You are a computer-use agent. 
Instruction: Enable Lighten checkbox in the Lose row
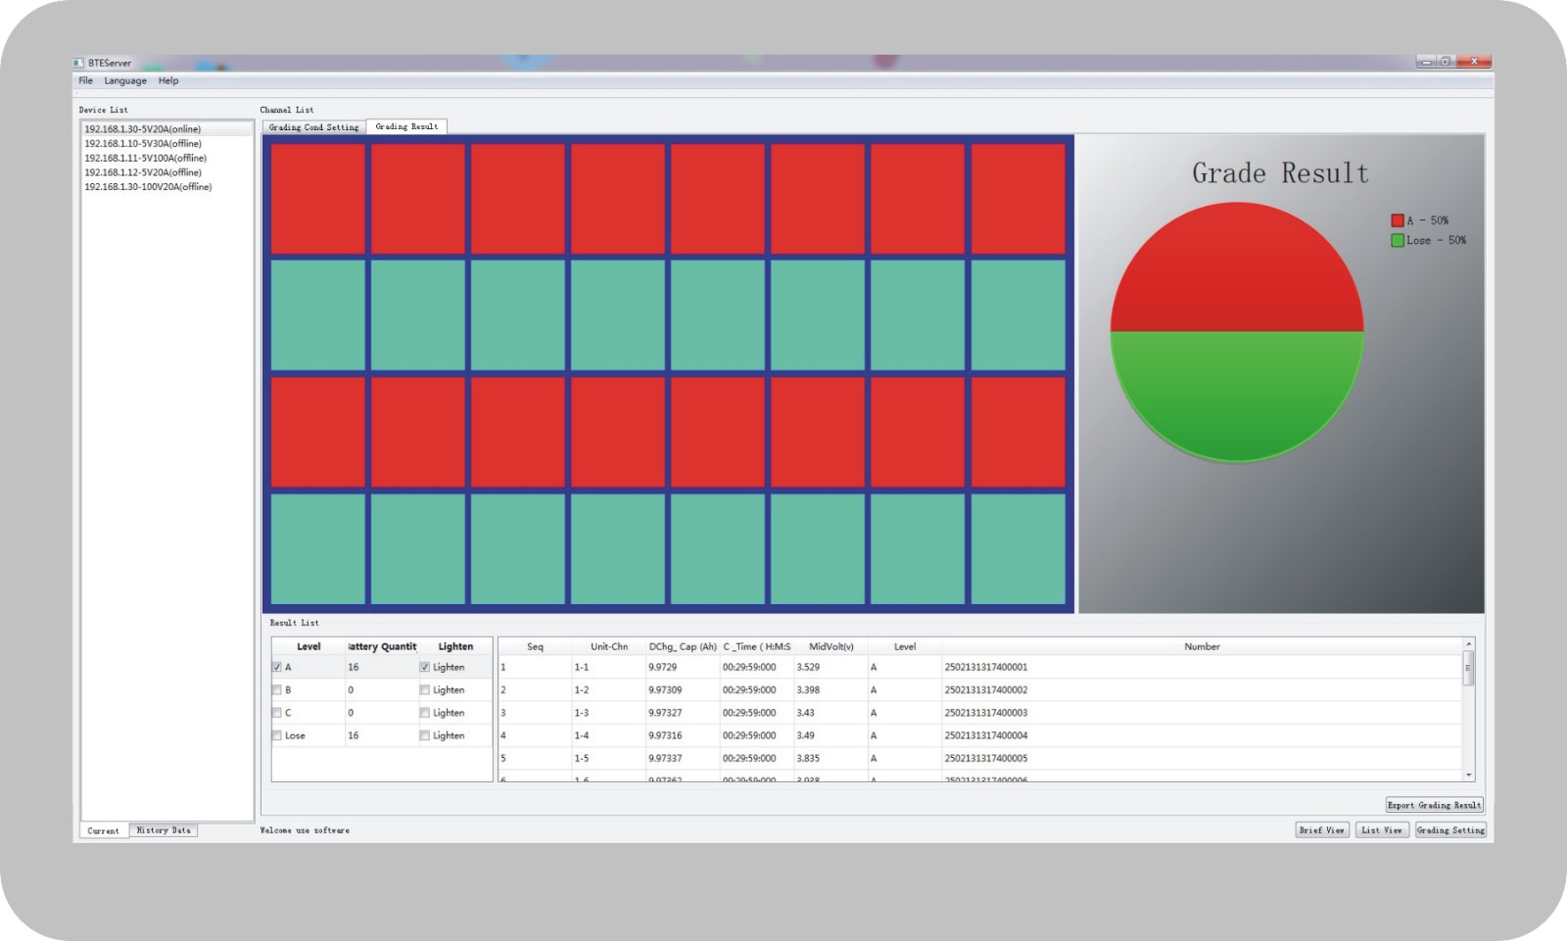(425, 735)
